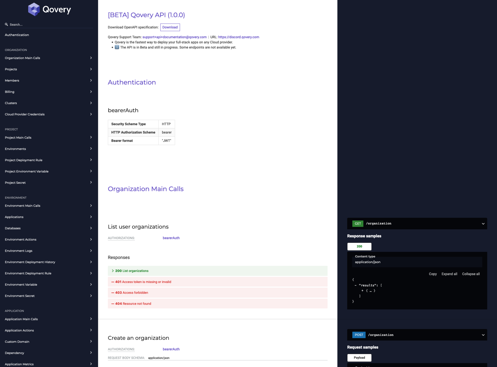Click the application/json content type field

point(417,262)
